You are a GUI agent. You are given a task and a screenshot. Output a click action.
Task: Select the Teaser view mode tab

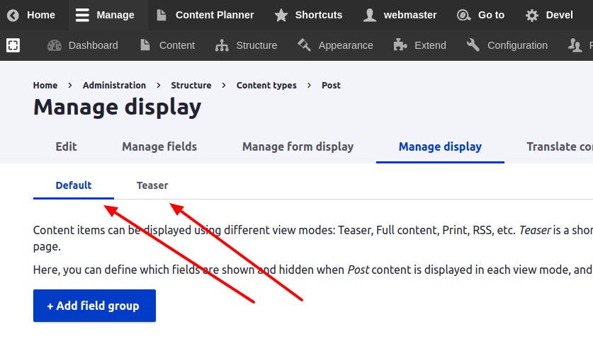[152, 185]
